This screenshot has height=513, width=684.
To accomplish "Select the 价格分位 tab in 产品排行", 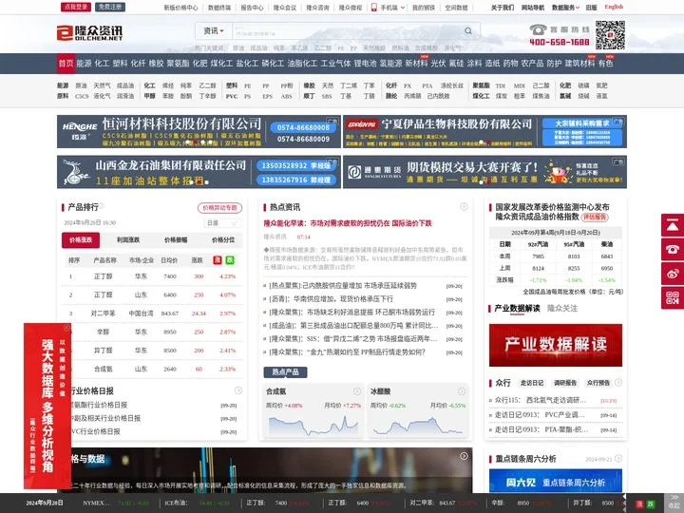I will point(223,240).
